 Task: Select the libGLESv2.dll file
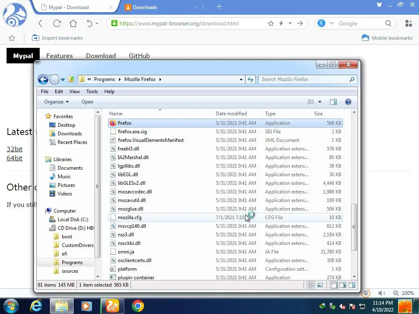click(225, 183)
